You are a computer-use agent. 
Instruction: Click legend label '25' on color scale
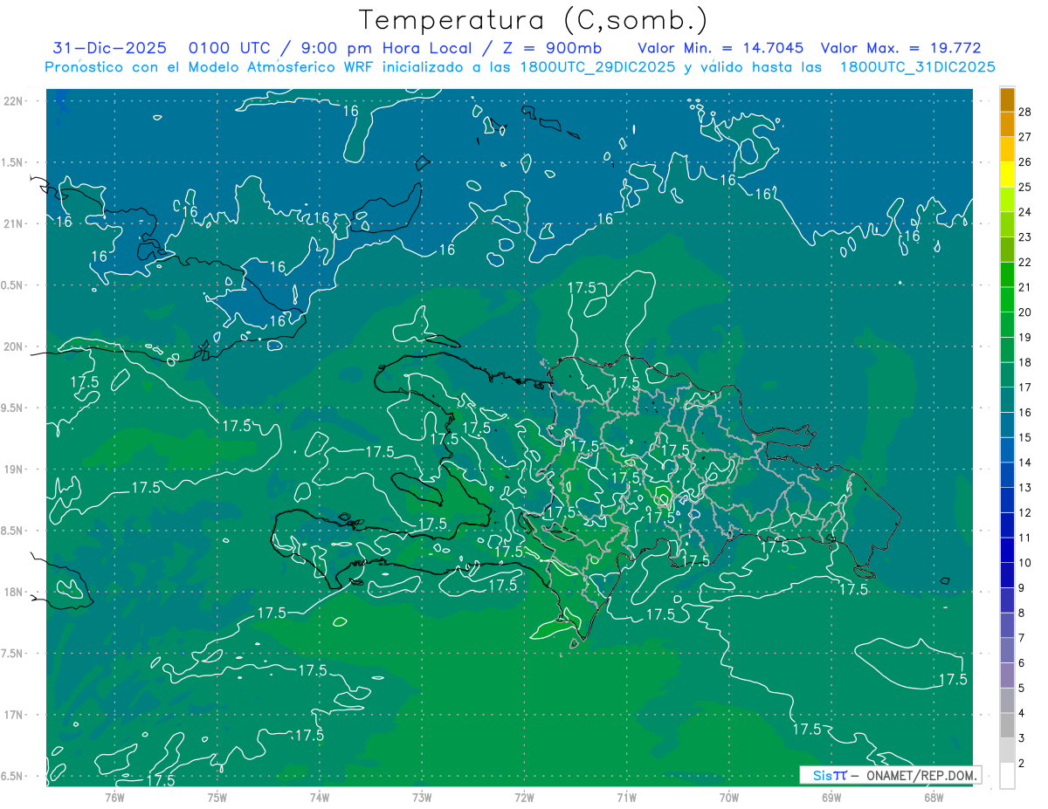pyautogui.click(x=1025, y=187)
